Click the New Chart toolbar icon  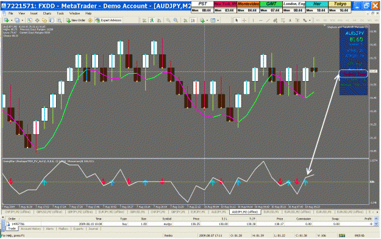(6, 20)
